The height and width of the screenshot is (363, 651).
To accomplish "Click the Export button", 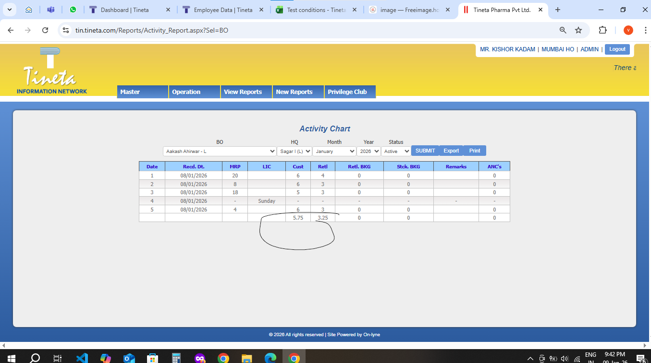I will tap(451, 151).
